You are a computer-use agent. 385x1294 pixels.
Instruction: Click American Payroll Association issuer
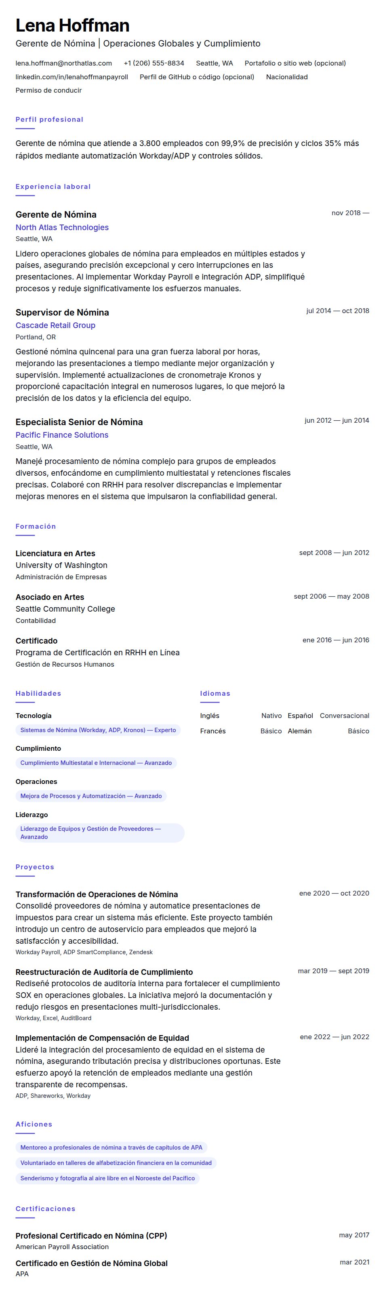click(62, 1247)
